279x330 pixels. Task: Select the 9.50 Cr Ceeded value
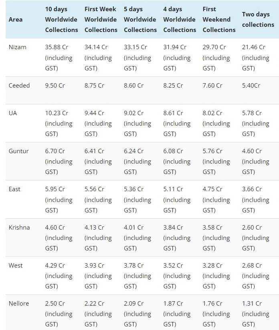(55, 85)
